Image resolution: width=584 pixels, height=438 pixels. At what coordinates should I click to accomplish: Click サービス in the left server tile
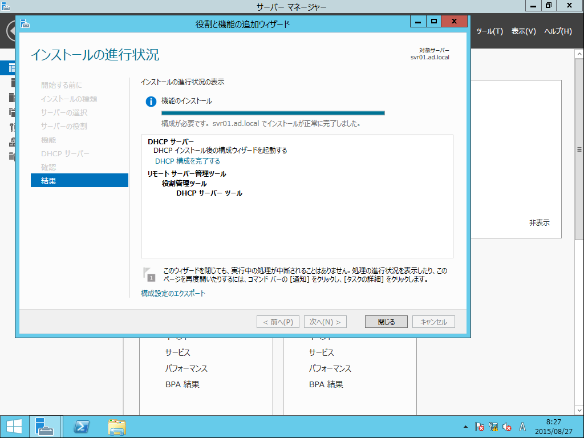point(178,352)
